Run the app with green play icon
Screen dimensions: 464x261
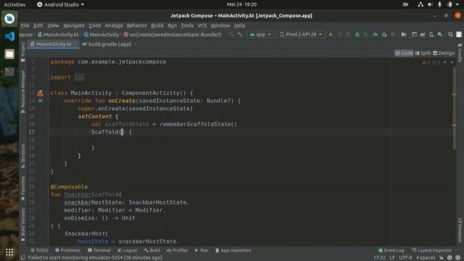click(x=331, y=35)
